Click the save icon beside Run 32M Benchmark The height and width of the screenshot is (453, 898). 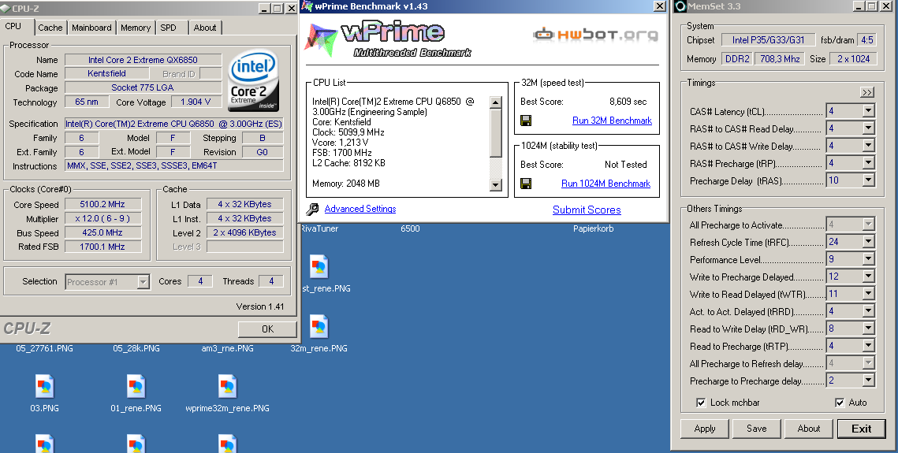coord(526,120)
